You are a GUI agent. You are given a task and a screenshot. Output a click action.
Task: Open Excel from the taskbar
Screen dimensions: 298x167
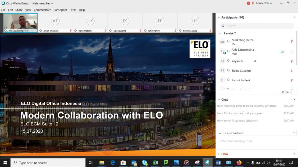pos(155,163)
